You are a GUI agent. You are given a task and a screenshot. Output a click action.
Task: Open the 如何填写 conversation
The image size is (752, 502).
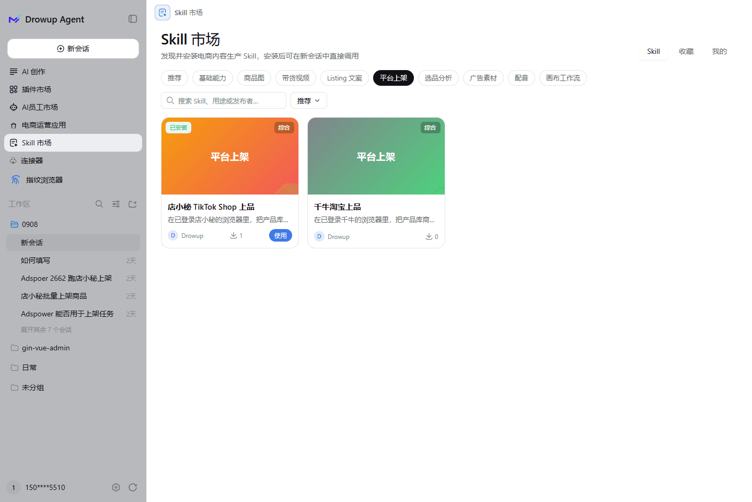point(73,260)
